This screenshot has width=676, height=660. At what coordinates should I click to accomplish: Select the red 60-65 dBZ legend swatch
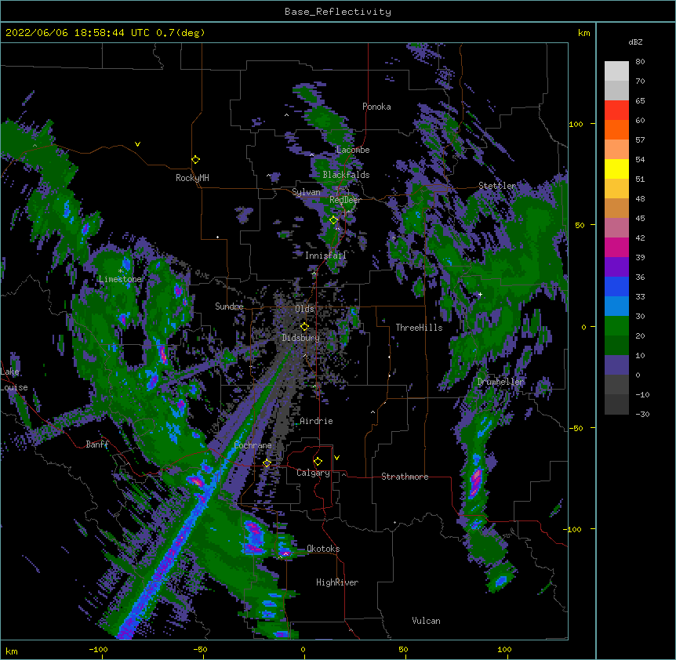pos(616,111)
